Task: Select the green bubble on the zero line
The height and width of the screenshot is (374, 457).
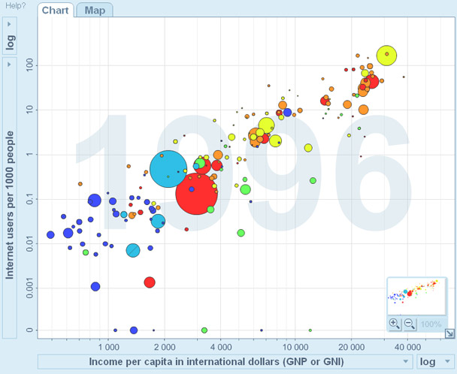Action: (204, 330)
